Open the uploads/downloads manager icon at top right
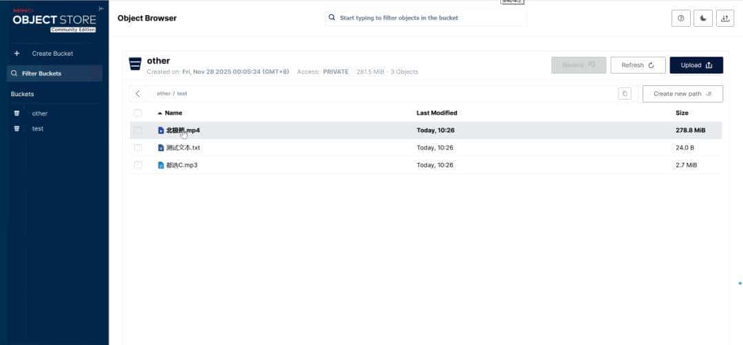Image resolution: width=743 pixels, height=345 pixels. pyautogui.click(x=725, y=19)
